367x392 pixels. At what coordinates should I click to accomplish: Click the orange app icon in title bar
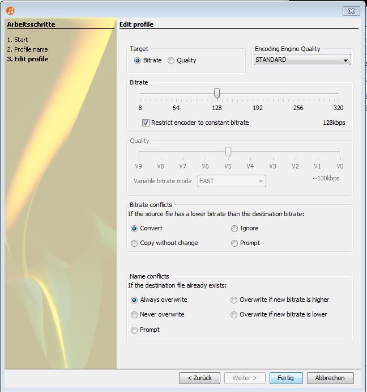10,11
